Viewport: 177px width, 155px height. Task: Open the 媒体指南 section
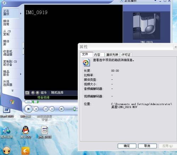tap(6, 23)
